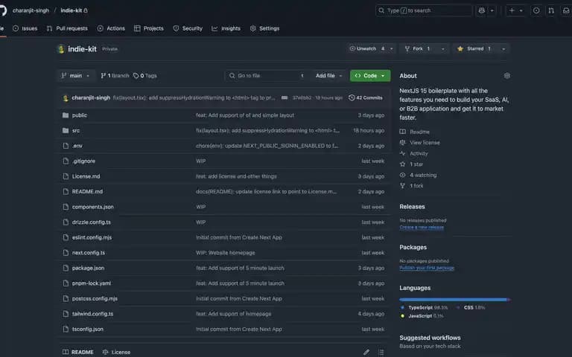Open the tsconfig.json file
Screen dimensions: 572x357
[88, 329]
